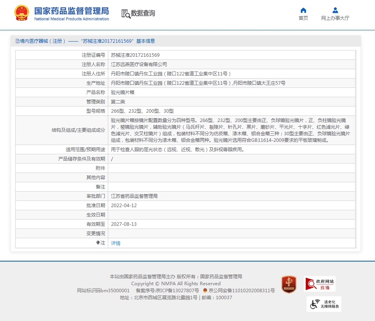Click the document icon before 境内医疗器械
375x321 pixels.
18,41
